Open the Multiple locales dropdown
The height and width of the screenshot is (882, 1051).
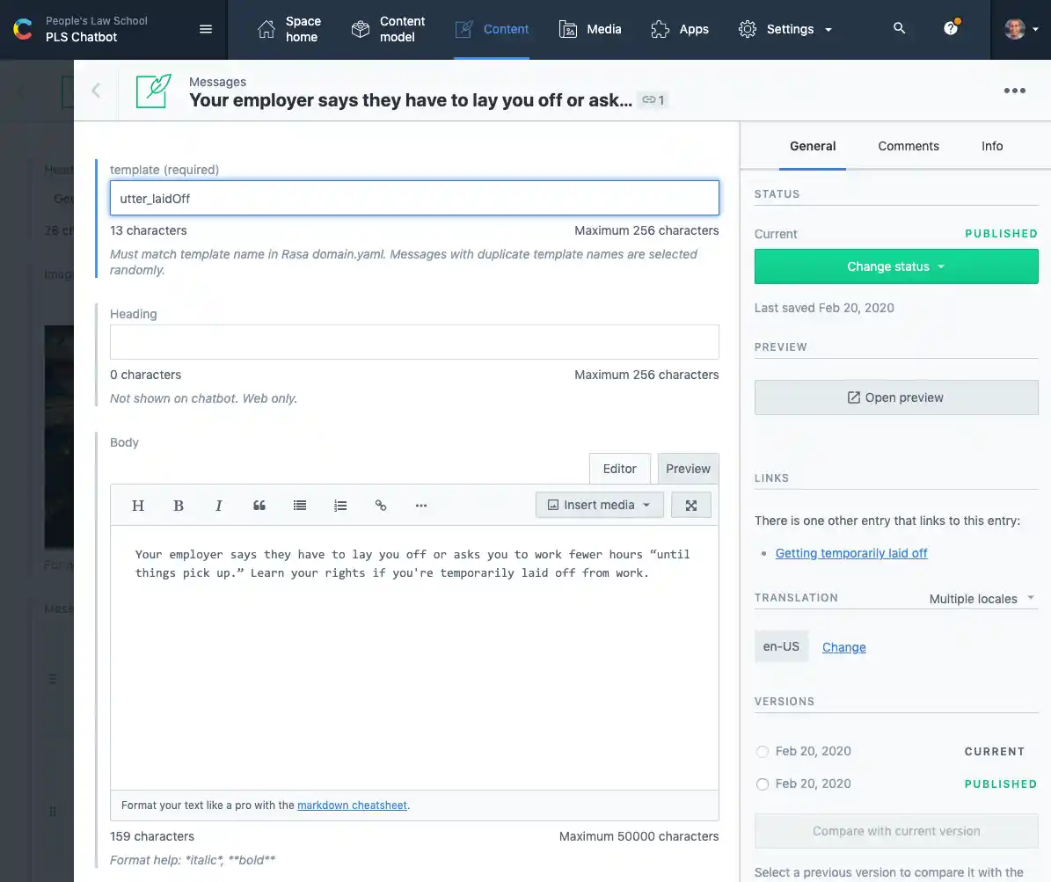(x=982, y=599)
